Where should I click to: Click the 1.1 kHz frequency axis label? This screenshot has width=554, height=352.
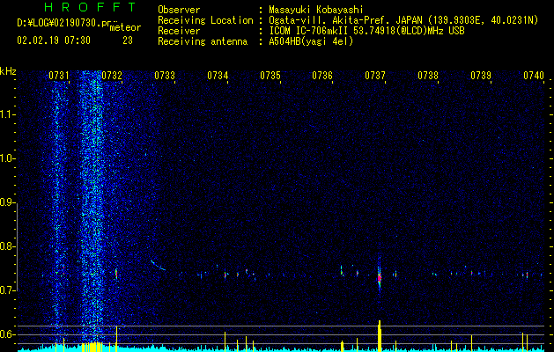[8, 114]
